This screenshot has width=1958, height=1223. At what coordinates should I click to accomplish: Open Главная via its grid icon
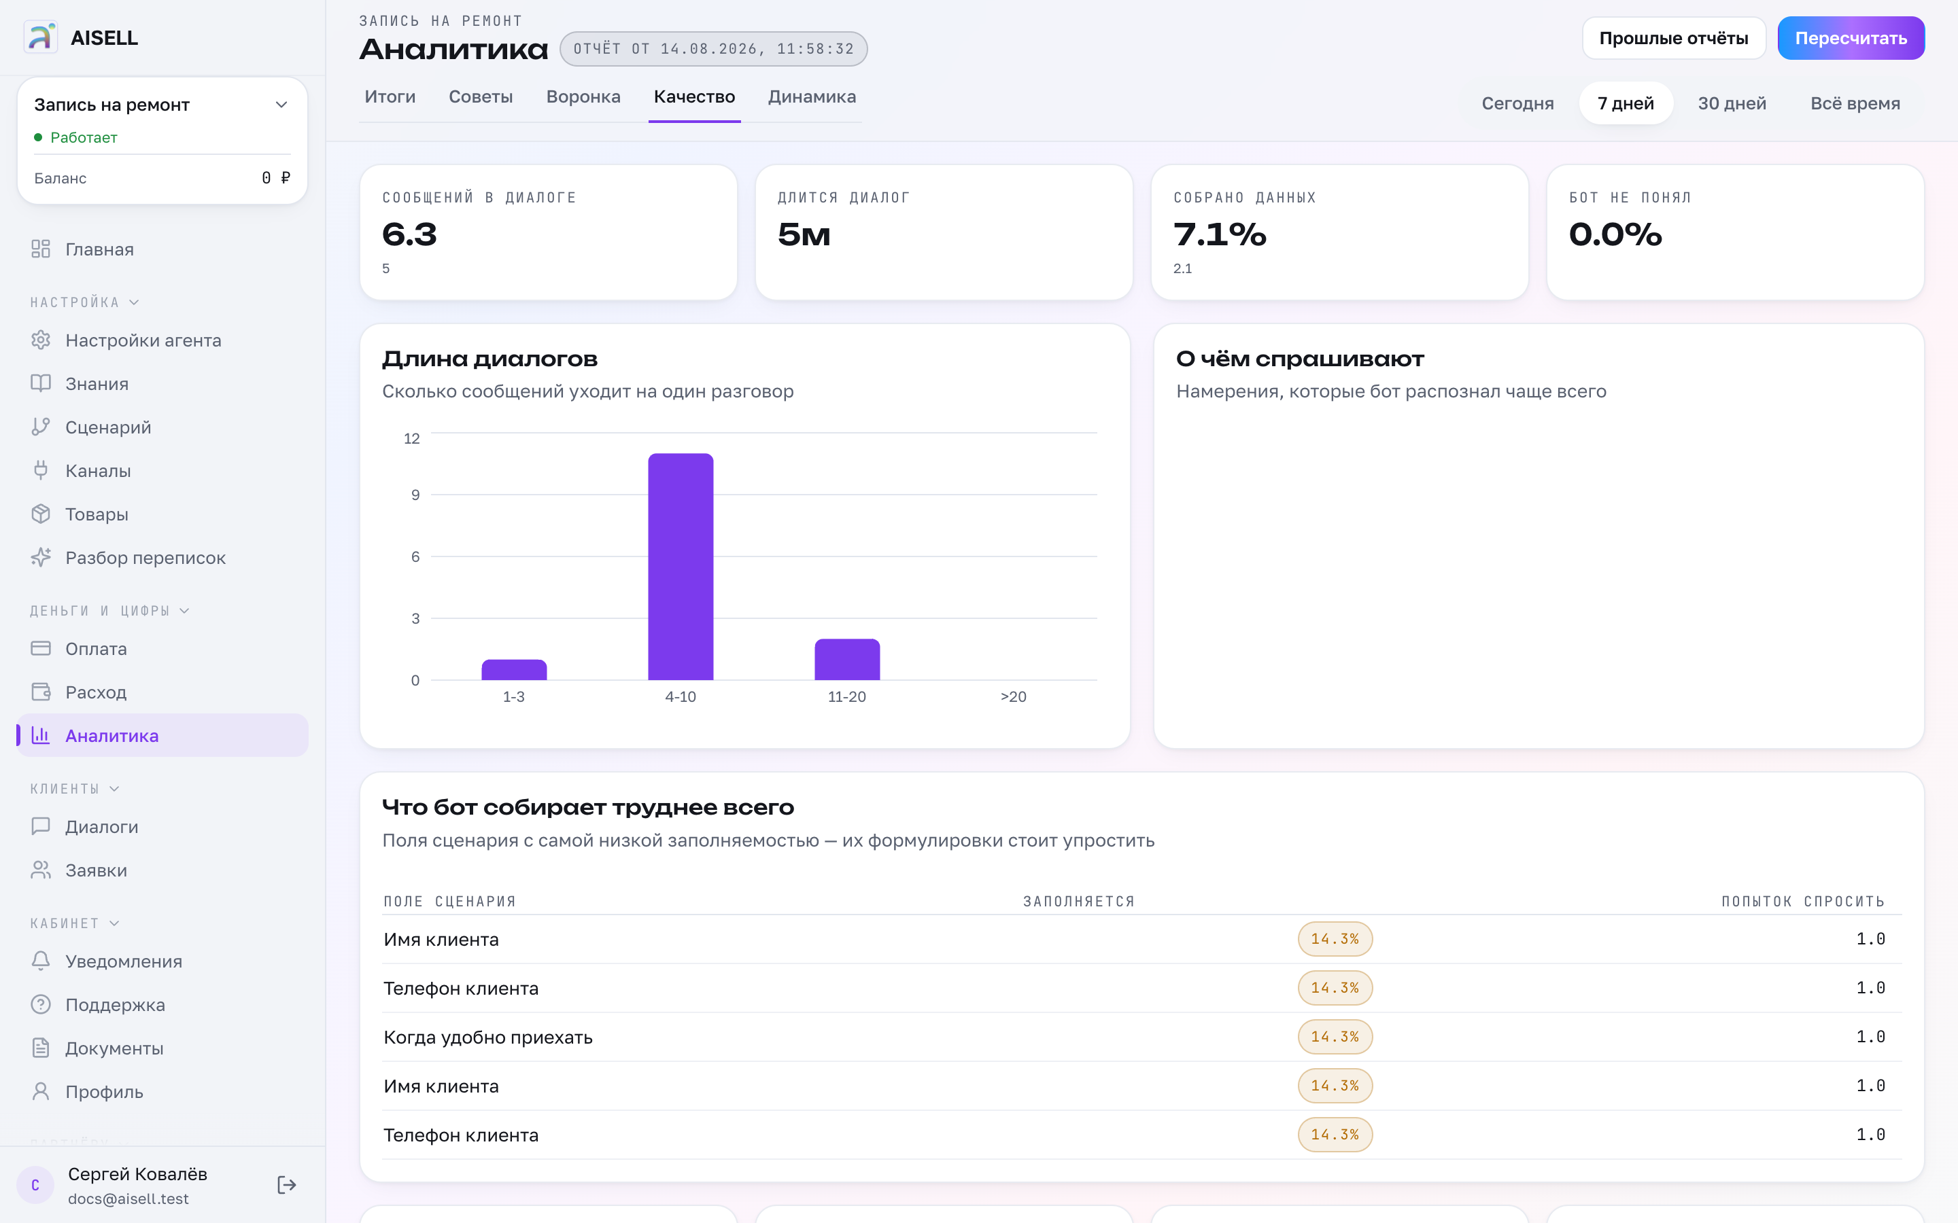click(x=41, y=249)
